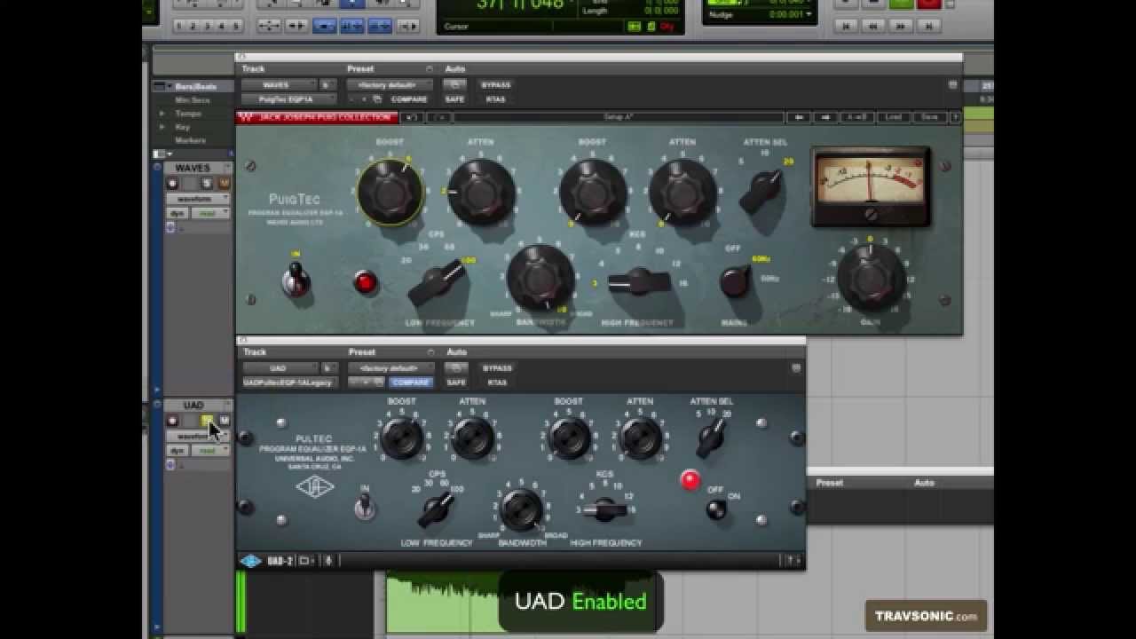Toggle PuigTec IN switch
The width and height of the screenshot is (1136, 639).
tap(296, 280)
